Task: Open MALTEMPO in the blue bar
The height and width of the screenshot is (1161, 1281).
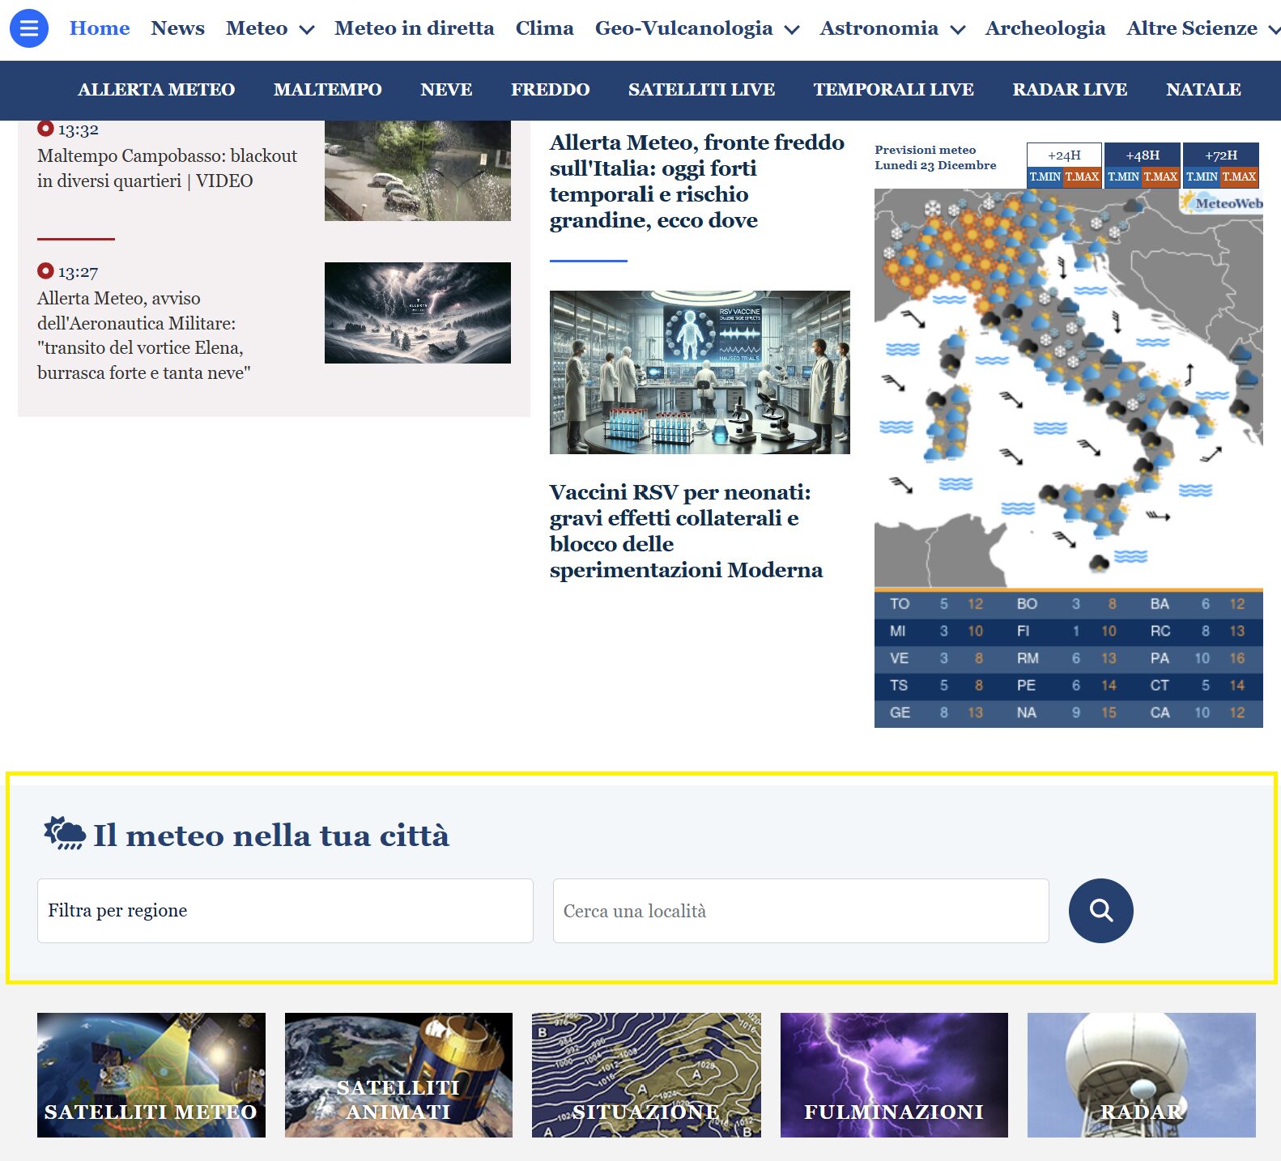Action: (x=328, y=90)
